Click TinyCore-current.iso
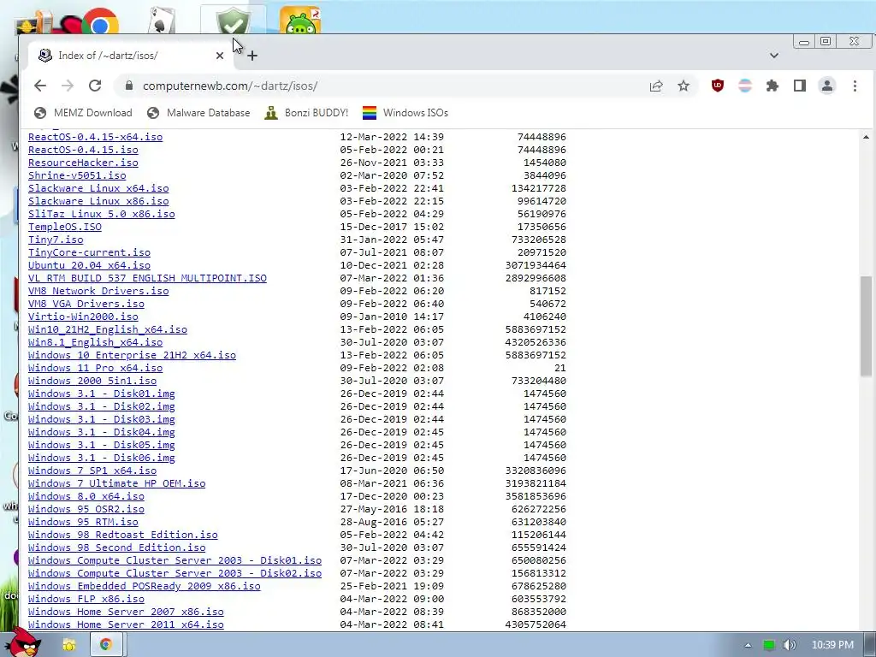This screenshot has height=657, width=876. click(89, 252)
